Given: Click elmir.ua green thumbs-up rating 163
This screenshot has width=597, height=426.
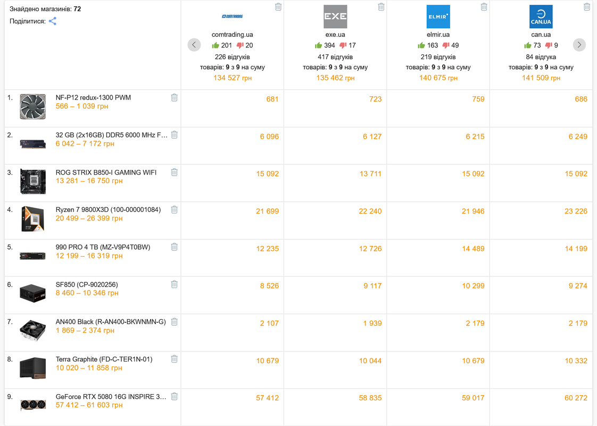Looking at the screenshot, I should click(428, 45).
